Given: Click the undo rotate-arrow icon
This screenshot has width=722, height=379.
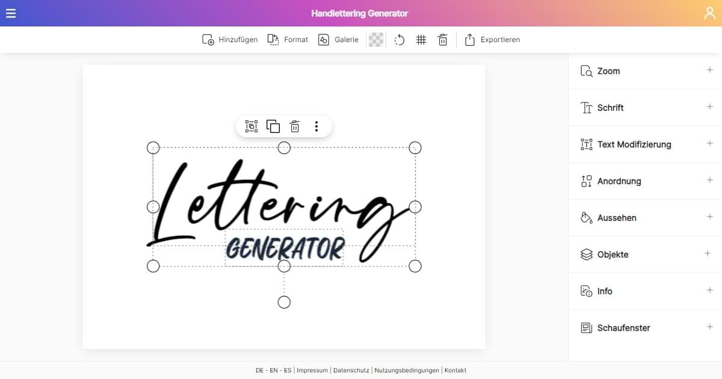Looking at the screenshot, I should (400, 40).
